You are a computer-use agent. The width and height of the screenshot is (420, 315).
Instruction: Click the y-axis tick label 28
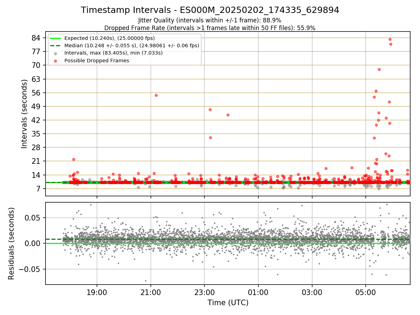coord(37,147)
